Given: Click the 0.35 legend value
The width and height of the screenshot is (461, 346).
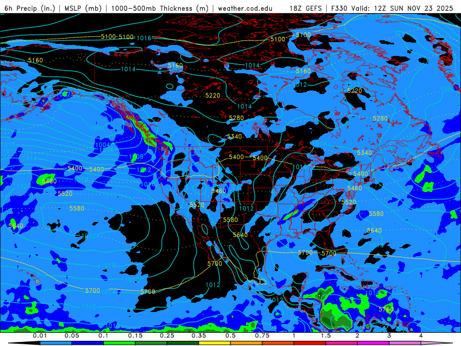Looking at the screenshot, I should click(199, 336).
